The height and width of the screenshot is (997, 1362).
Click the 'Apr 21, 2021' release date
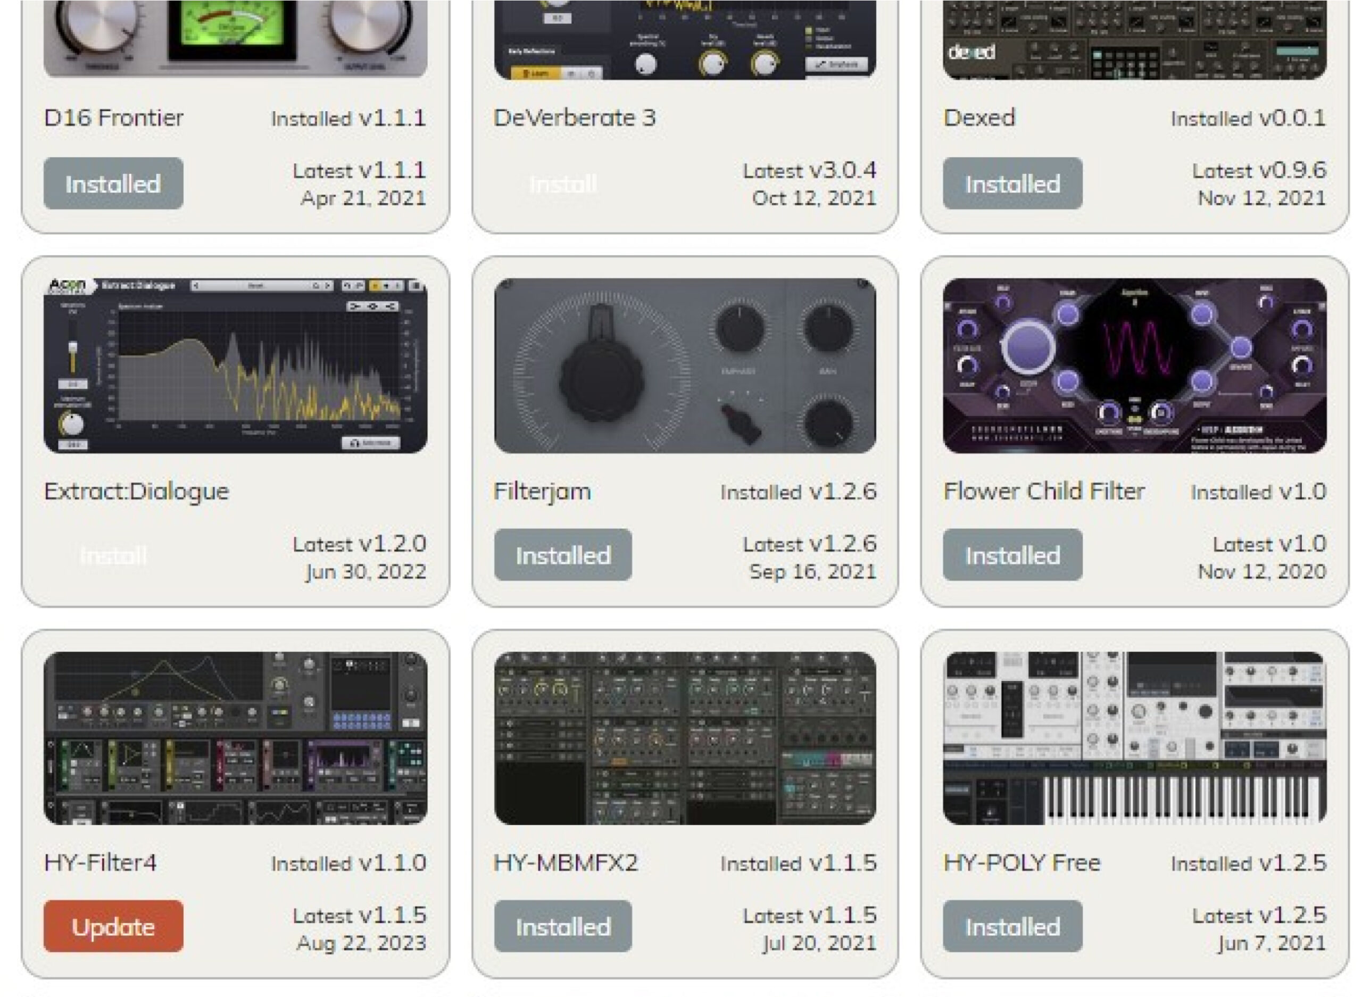coord(363,198)
